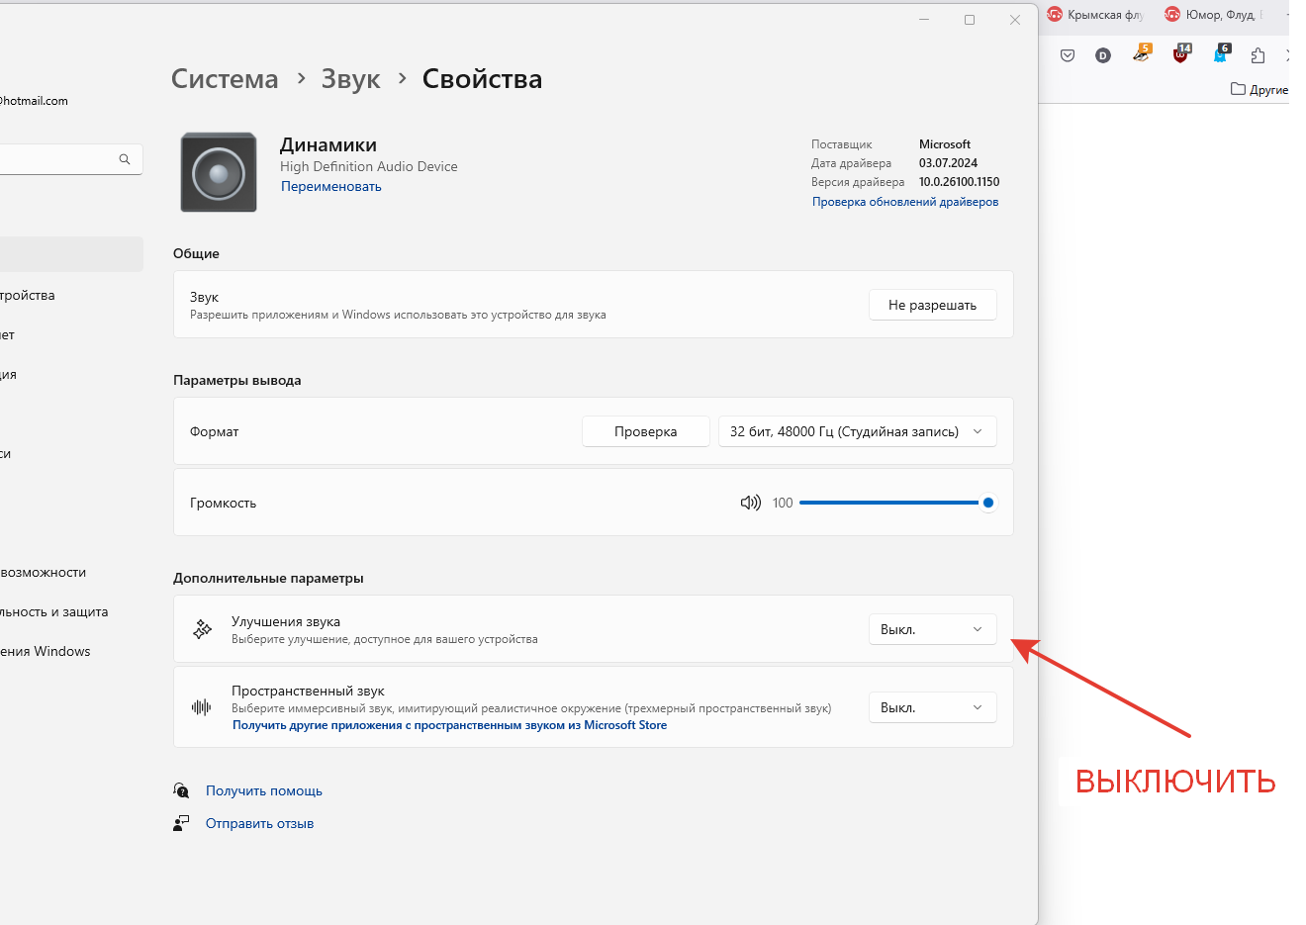Open the Privacy Badger extension icon
This screenshot has width=1306, height=925.
(x=1142, y=55)
